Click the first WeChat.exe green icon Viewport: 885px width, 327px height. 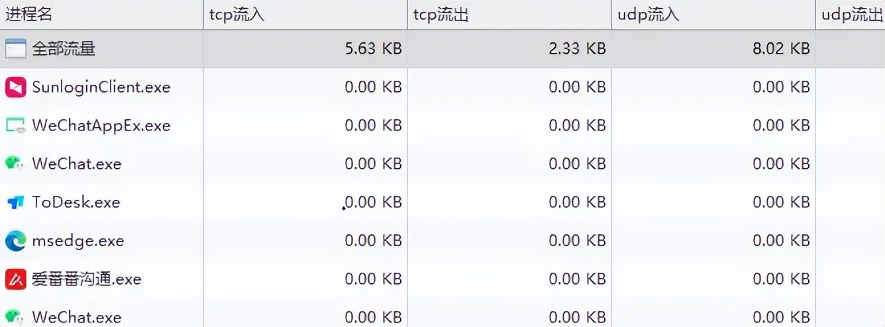15,163
